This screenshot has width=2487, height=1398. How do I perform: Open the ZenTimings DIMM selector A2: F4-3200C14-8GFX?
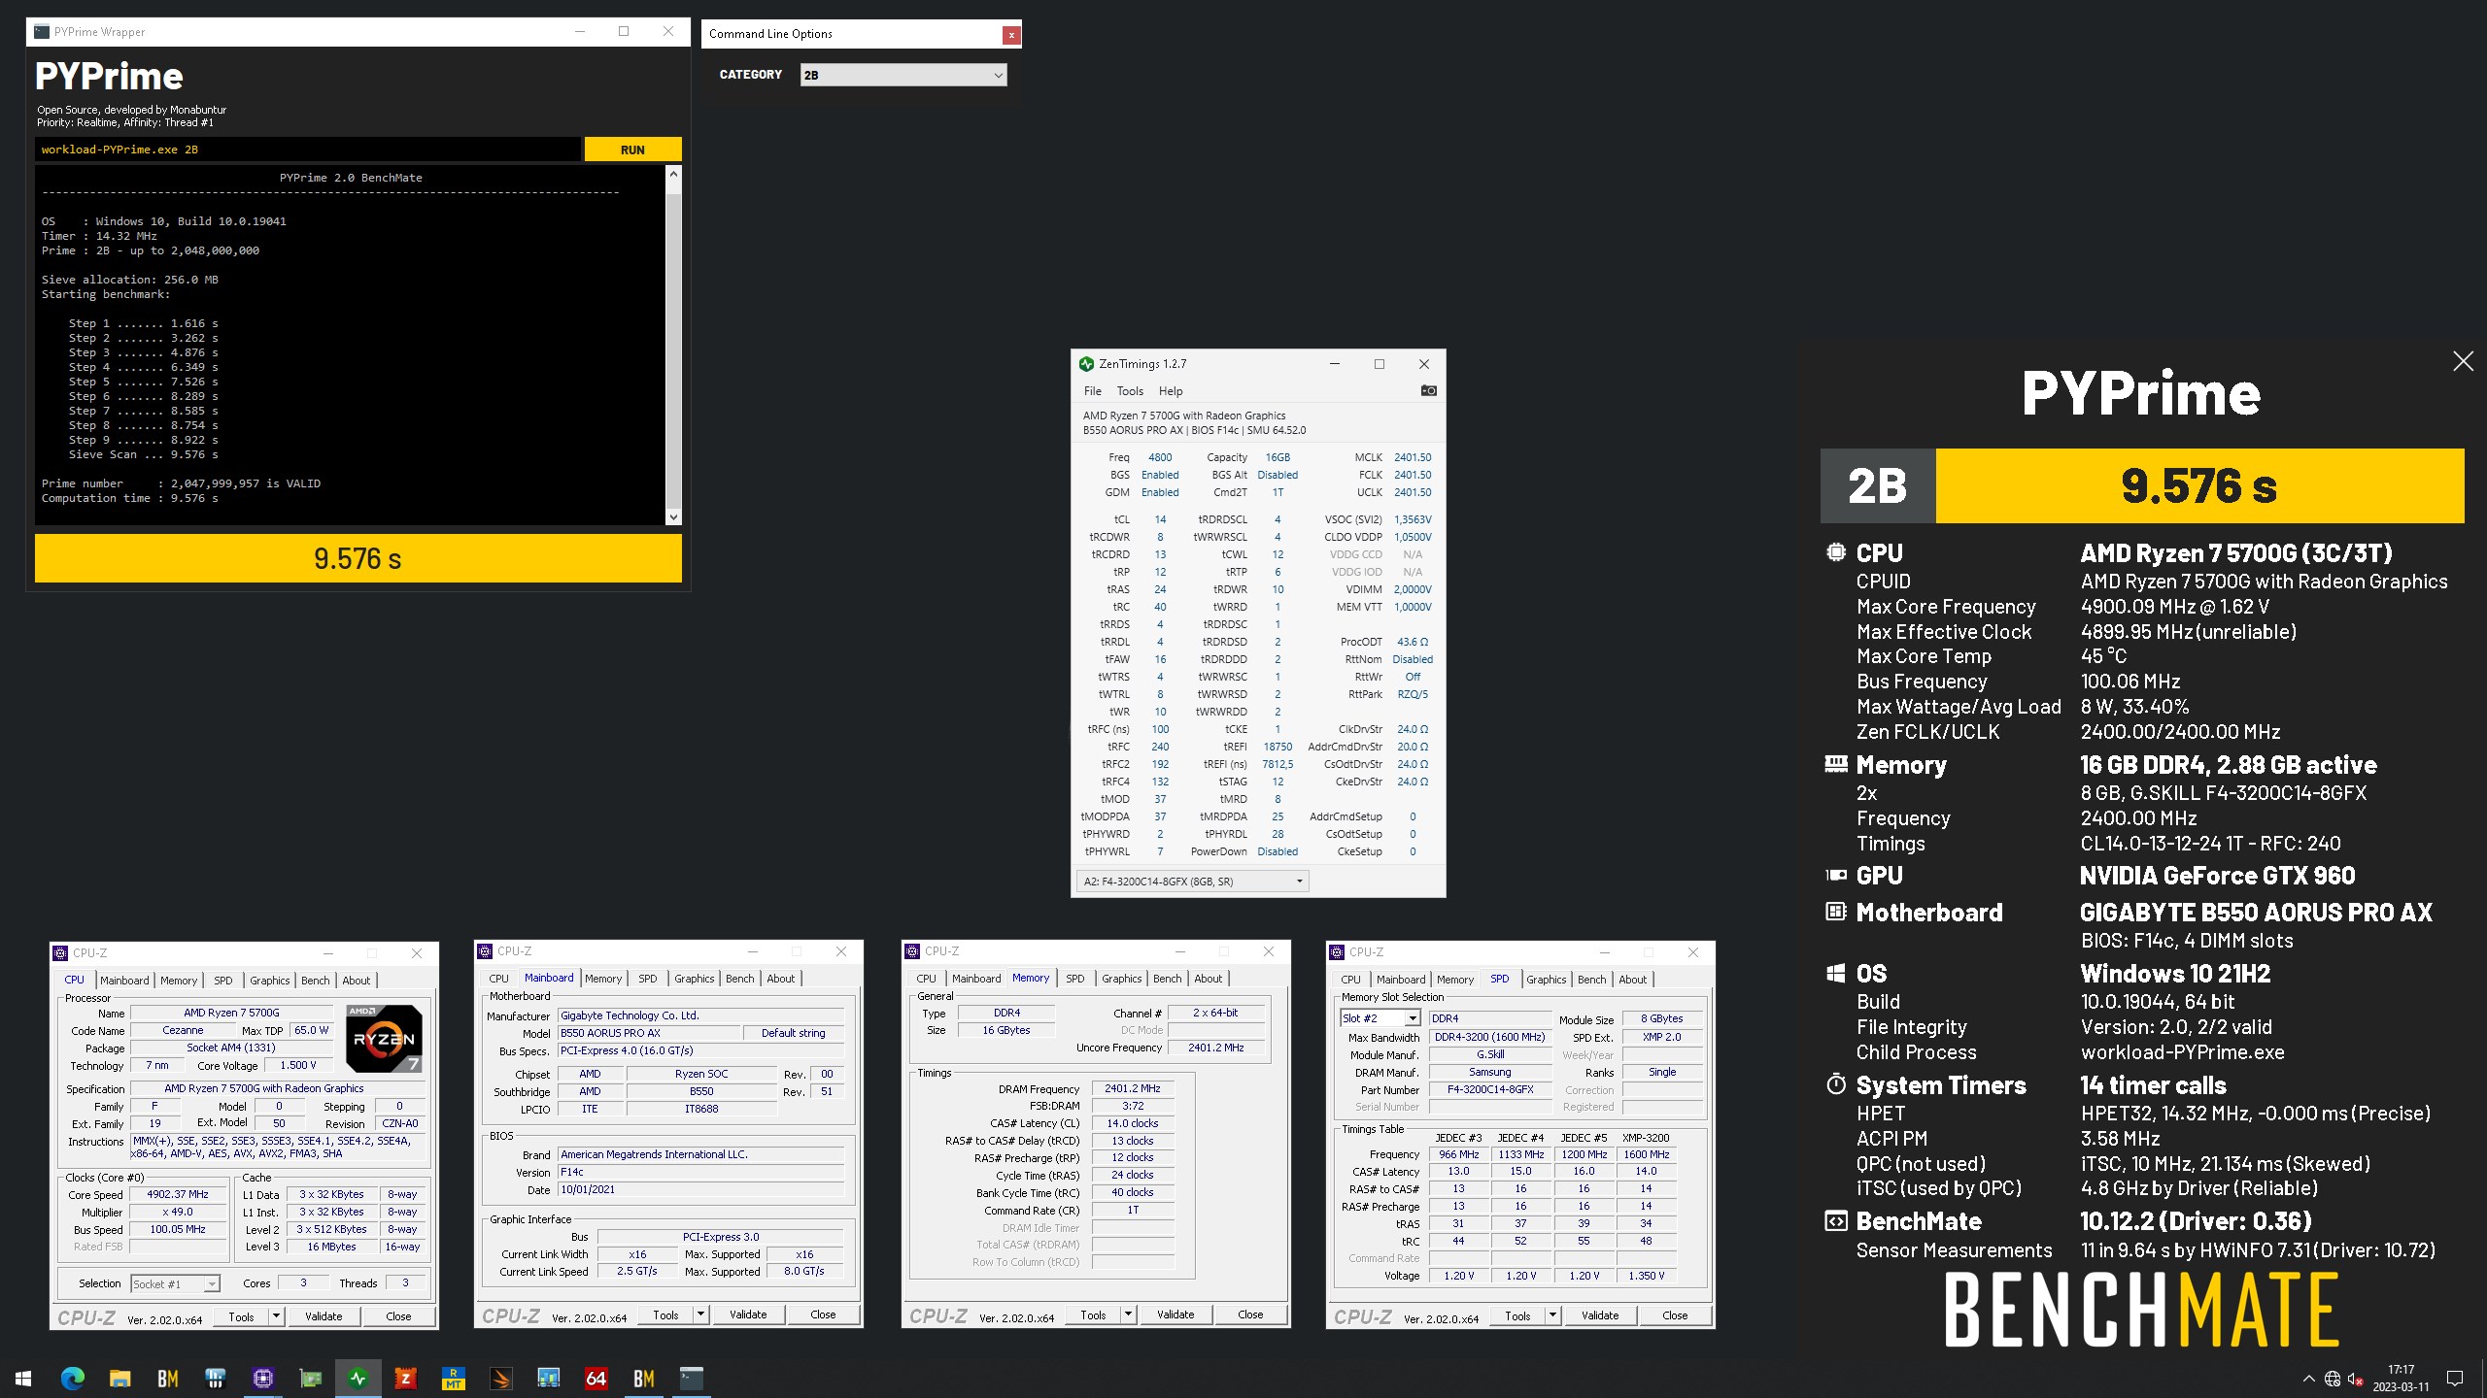[1193, 882]
